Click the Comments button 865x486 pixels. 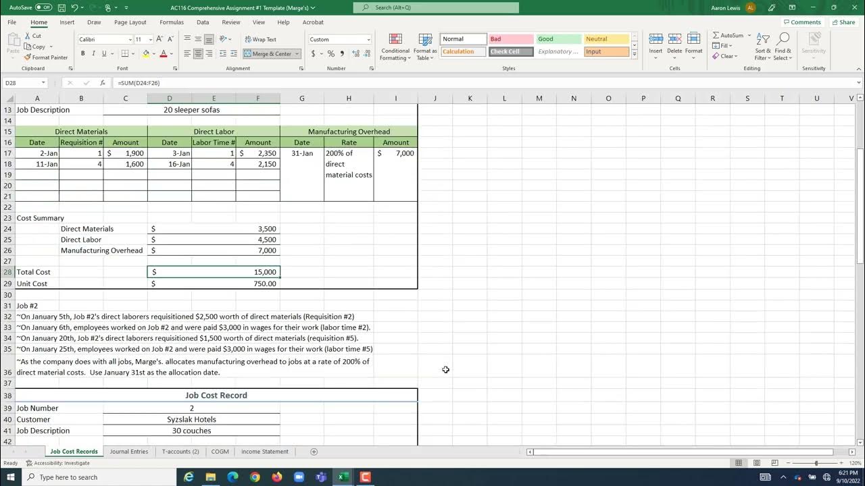(802, 22)
